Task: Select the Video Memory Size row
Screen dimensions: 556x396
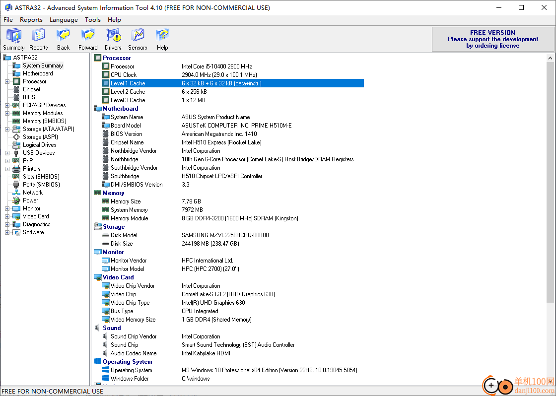Action: click(x=233, y=320)
